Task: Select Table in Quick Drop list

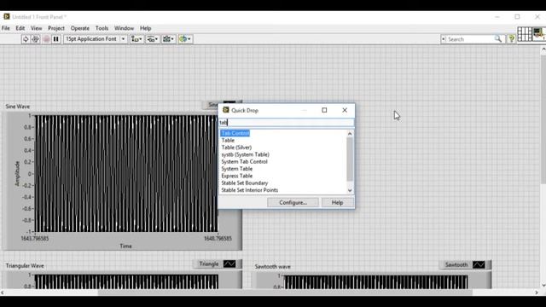Action: [x=228, y=140]
